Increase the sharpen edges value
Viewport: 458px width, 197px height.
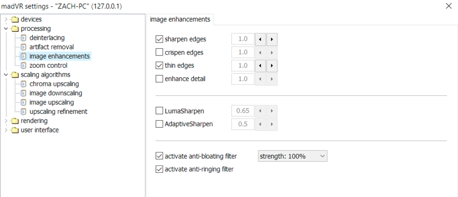coord(272,39)
